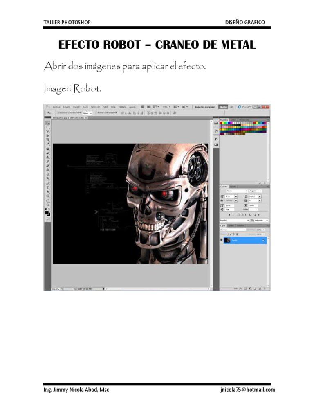314x419 pixels.
Task: Open the leading (Auto) dropdown arrow
Action: click(x=260, y=196)
